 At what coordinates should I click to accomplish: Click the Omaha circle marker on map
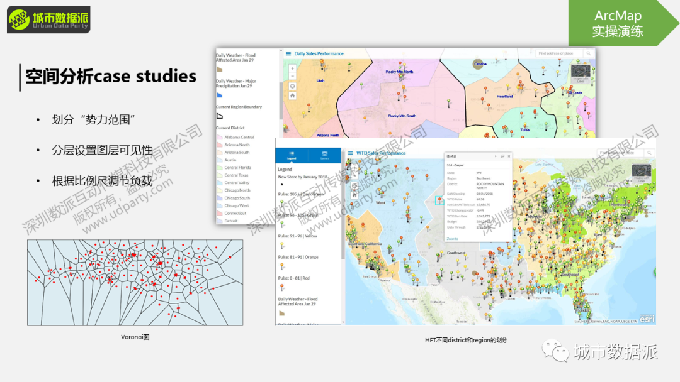pos(478,64)
